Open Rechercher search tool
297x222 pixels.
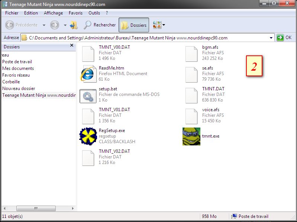(100, 25)
